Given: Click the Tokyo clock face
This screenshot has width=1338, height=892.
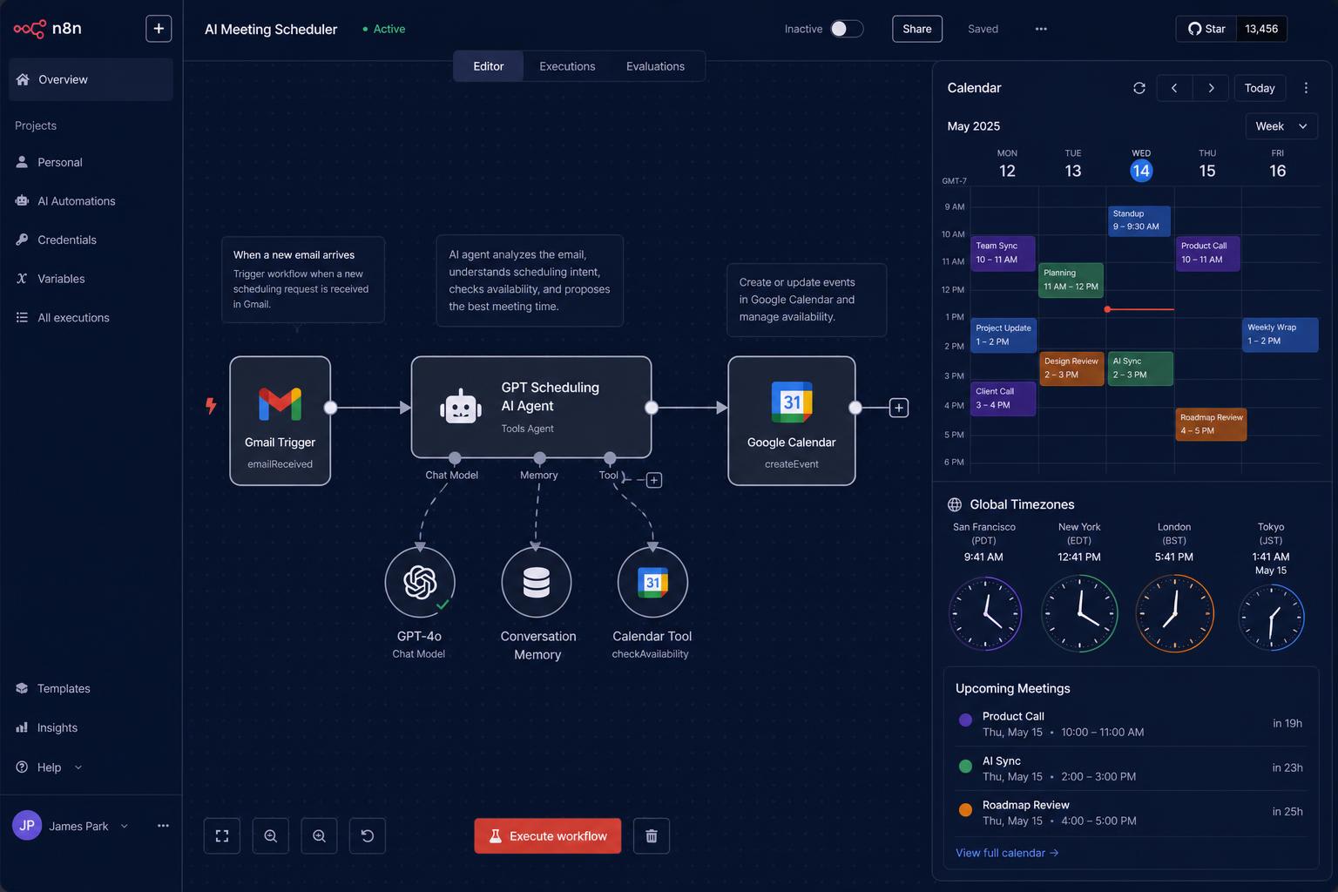Looking at the screenshot, I should point(1271,617).
